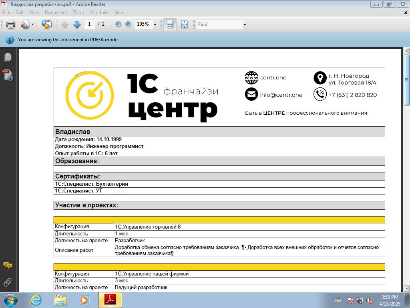Image resolution: width=410 pixels, height=308 pixels.
Task: Click the '1С:Специалист. УТ' certificate row
Action: [219, 190]
